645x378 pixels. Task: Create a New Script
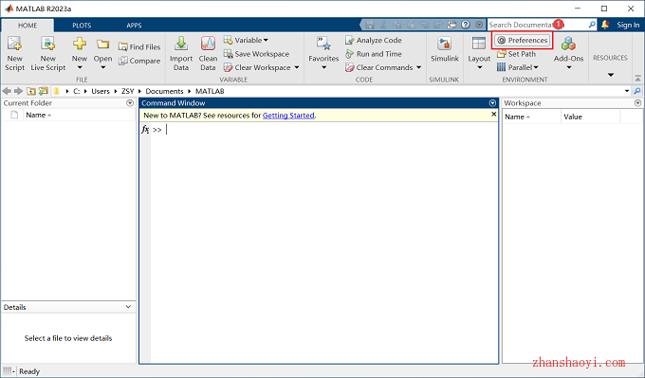(x=15, y=53)
